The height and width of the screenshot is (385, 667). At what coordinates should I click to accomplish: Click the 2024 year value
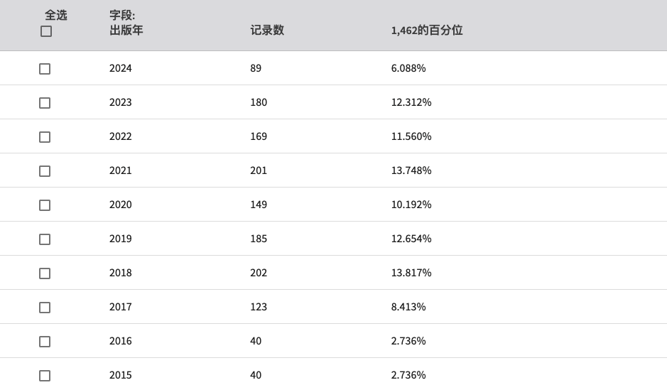point(120,68)
